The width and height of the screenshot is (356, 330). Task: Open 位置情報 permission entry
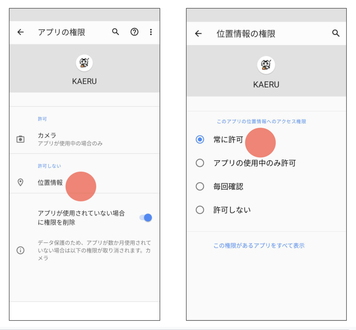click(x=50, y=182)
